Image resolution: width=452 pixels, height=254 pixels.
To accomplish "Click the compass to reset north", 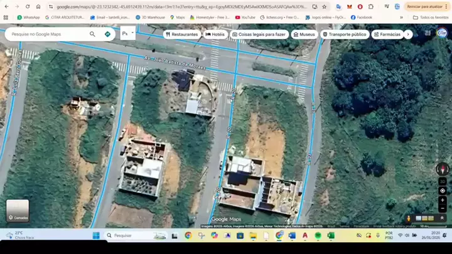I will tap(442, 169).
